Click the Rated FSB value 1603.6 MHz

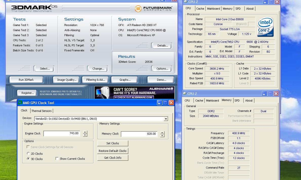pos(217,83)
